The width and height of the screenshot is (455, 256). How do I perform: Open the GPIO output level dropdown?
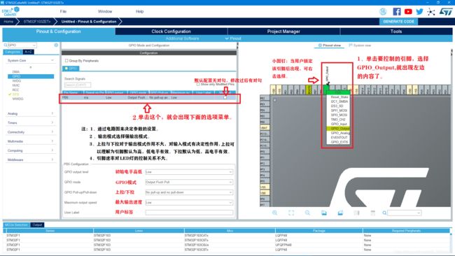coord(189,172)
